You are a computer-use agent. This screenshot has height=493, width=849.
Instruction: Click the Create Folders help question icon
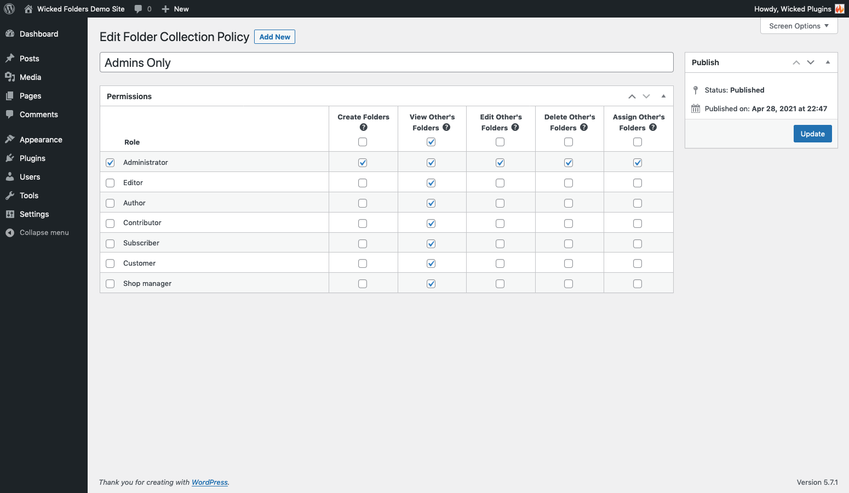pos(363,128)
